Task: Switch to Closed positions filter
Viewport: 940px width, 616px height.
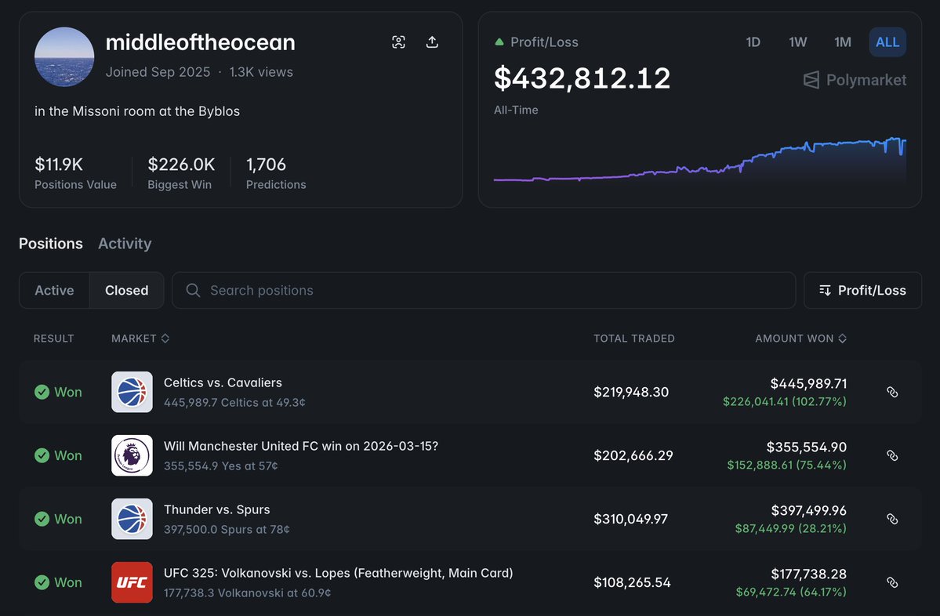Action: click(x=126, y=291)
